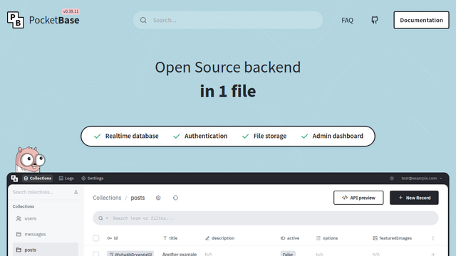Click the posts breadcrumb label
The width and height of the screenshot is (456, 256).
click(138, 198)
